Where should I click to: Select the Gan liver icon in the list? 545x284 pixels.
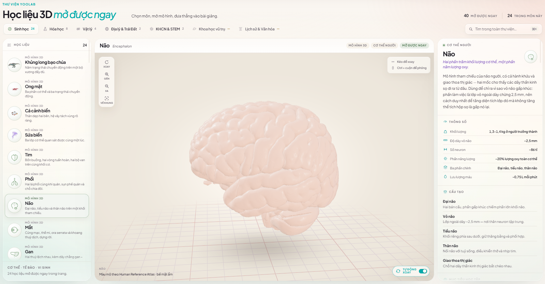[x=14, y=254]
